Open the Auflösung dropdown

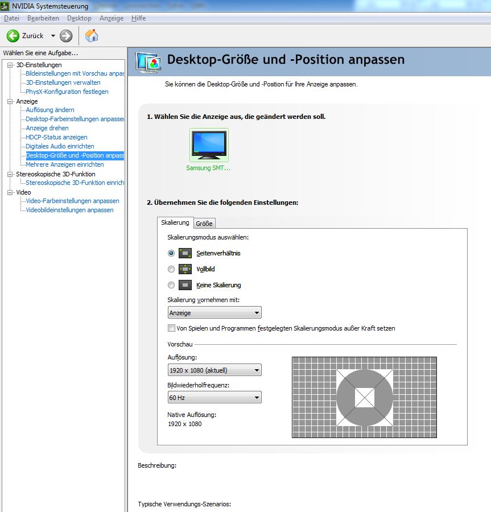tap(214, 370)
